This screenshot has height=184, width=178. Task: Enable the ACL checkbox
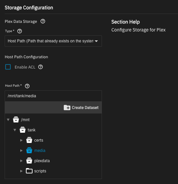8,67
